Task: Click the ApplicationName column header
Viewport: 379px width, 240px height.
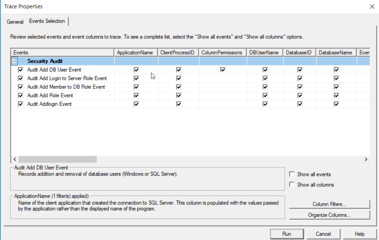Action: [x=135, y=53]
